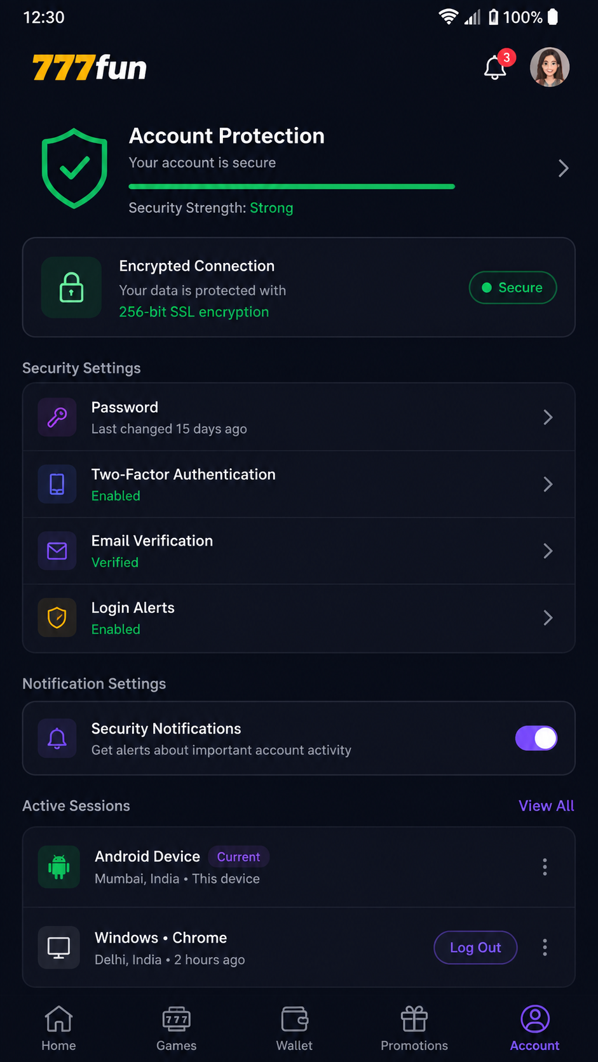Image resolution: width=598 pixels, height=1062 pixels.
Task: Log out the Windows Chrome session
Action: (475, 947)
